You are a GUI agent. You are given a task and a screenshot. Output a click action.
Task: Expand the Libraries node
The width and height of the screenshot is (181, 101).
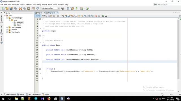tap(7, 30)
